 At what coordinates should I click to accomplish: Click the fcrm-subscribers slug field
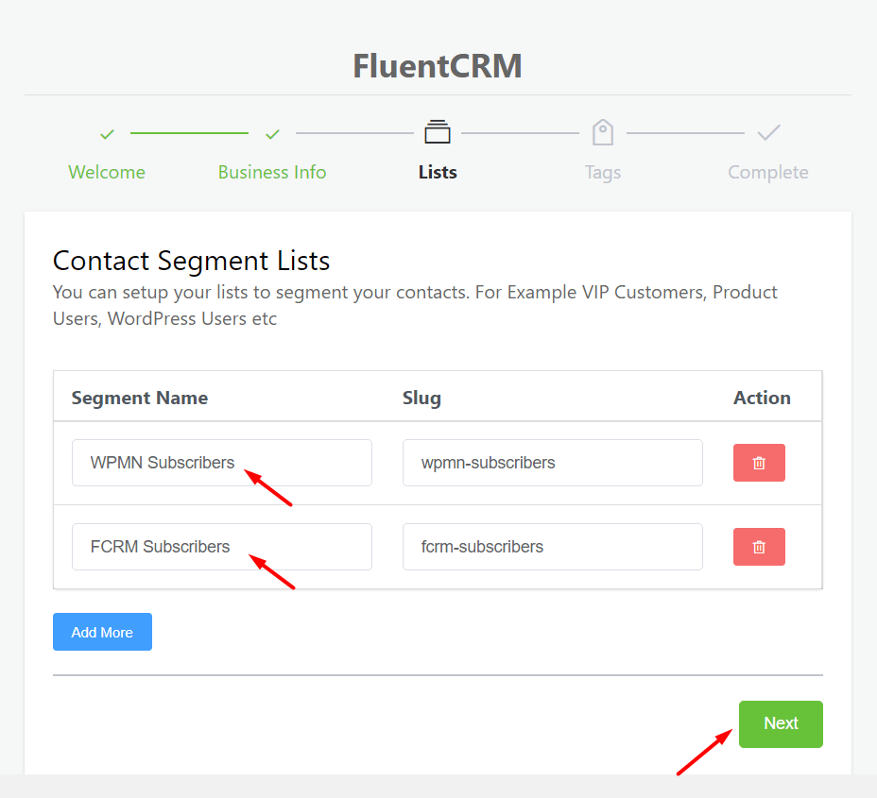[x=552, y=547]
